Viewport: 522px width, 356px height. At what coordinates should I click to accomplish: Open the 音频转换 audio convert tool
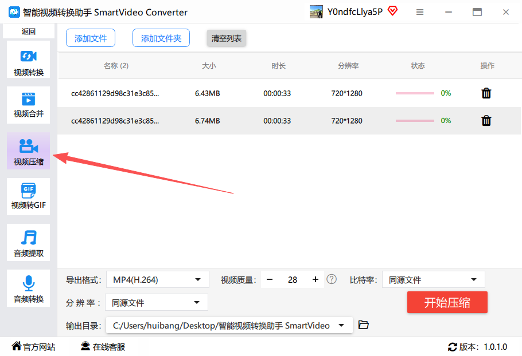point(29,288)
